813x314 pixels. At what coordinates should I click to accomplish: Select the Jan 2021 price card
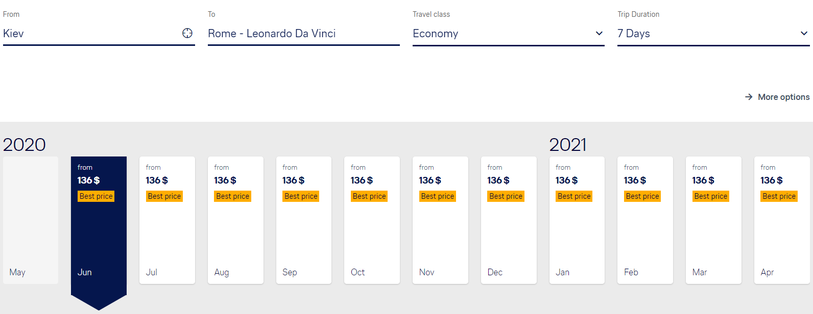tap(577, 220)
